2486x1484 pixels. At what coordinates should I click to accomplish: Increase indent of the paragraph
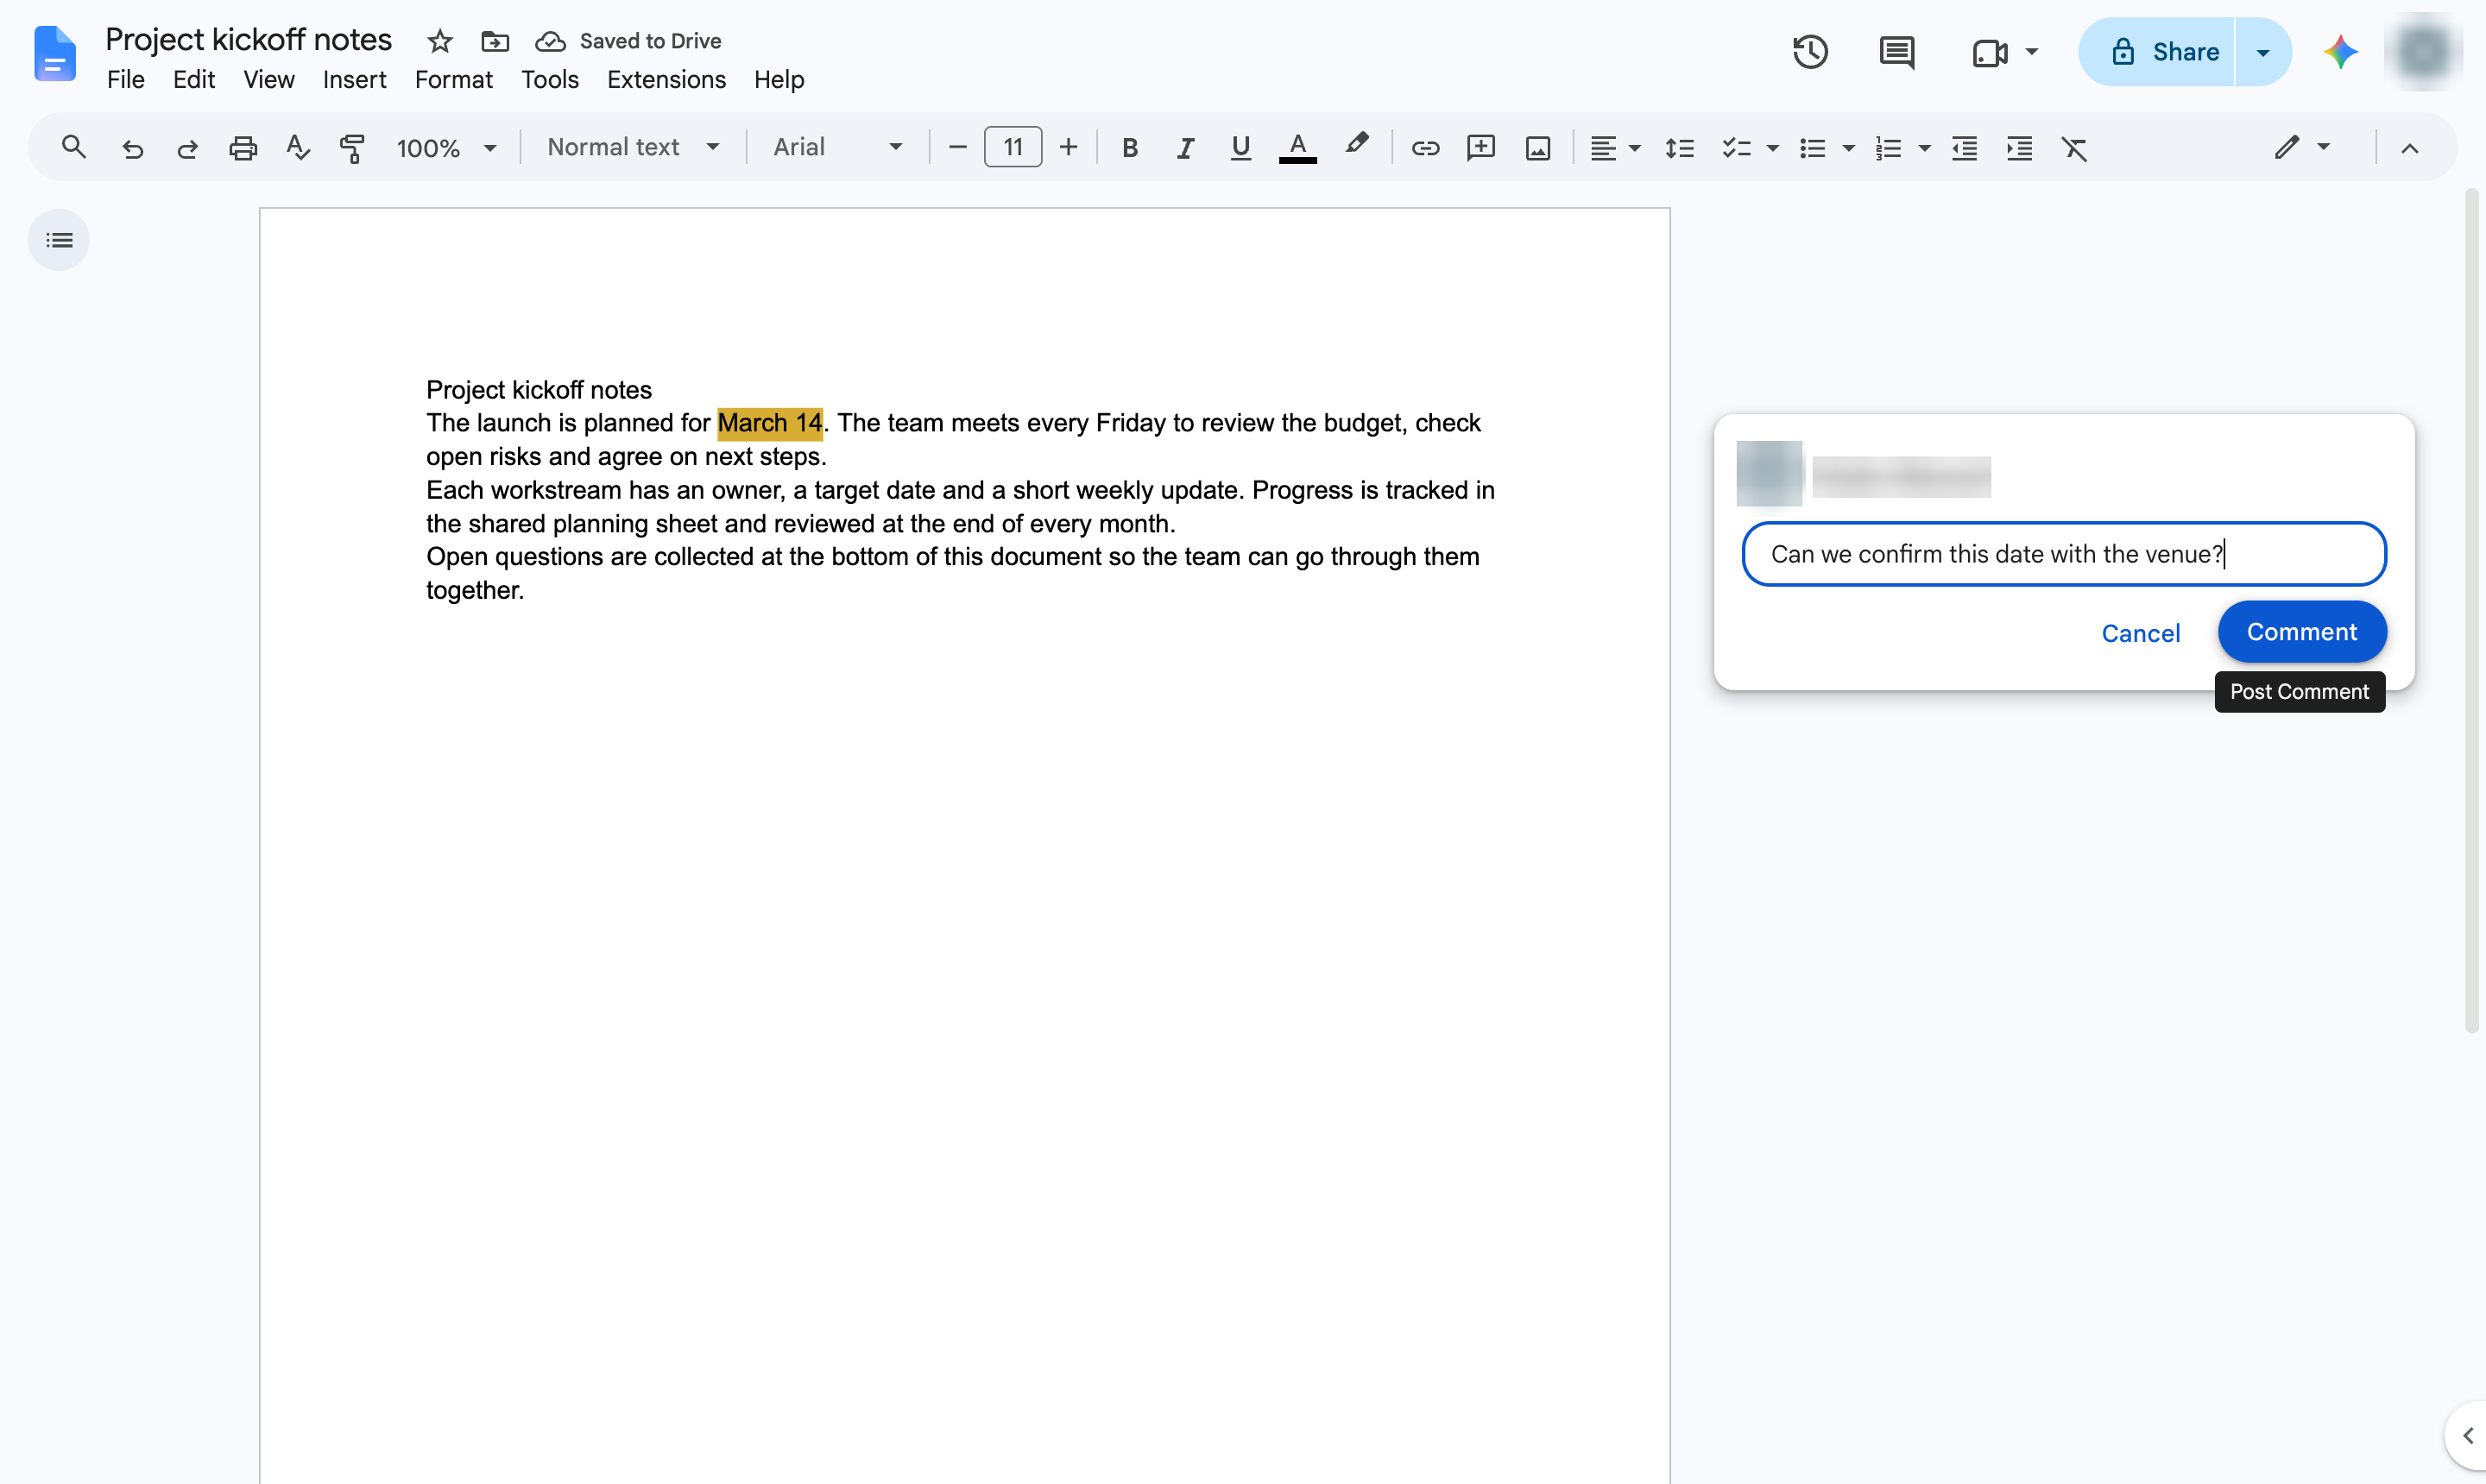(x=2019, y=148)
